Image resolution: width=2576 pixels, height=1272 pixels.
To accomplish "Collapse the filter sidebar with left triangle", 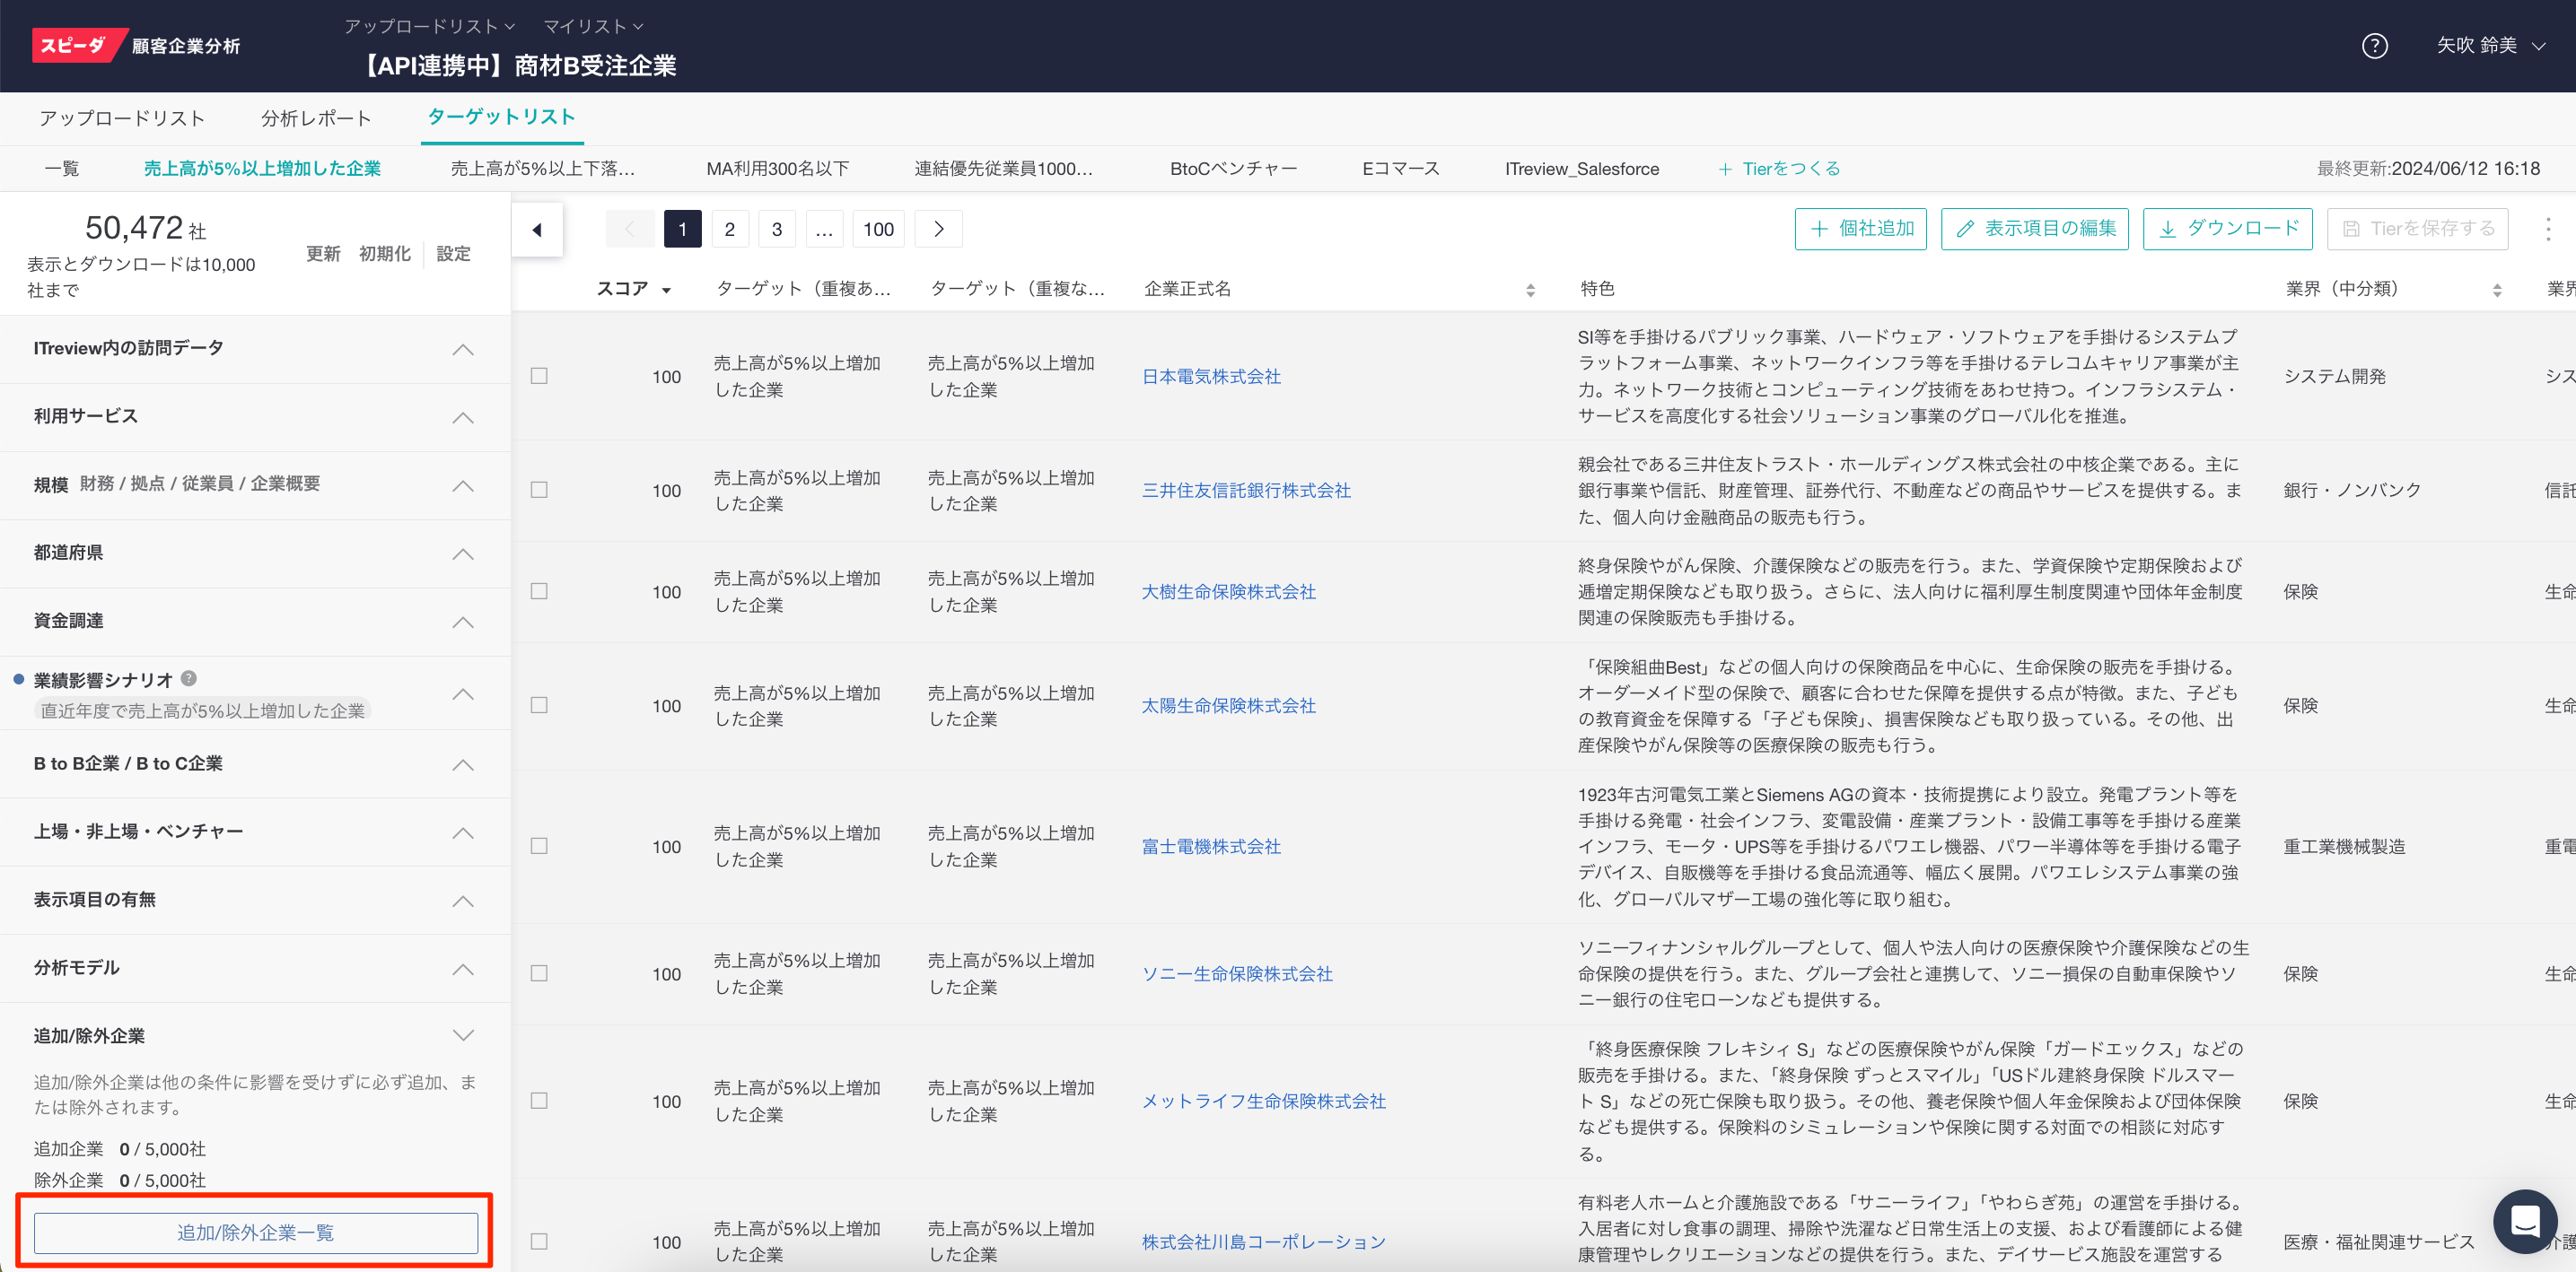I will [537, 230].
